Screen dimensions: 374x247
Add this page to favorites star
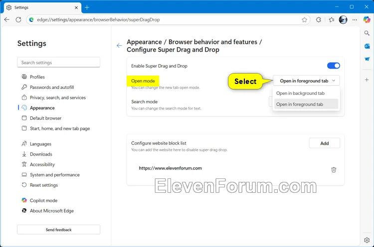pos(304,20)
